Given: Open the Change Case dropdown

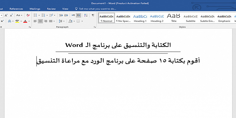Looking at the screenshot, I should [19, 15].
